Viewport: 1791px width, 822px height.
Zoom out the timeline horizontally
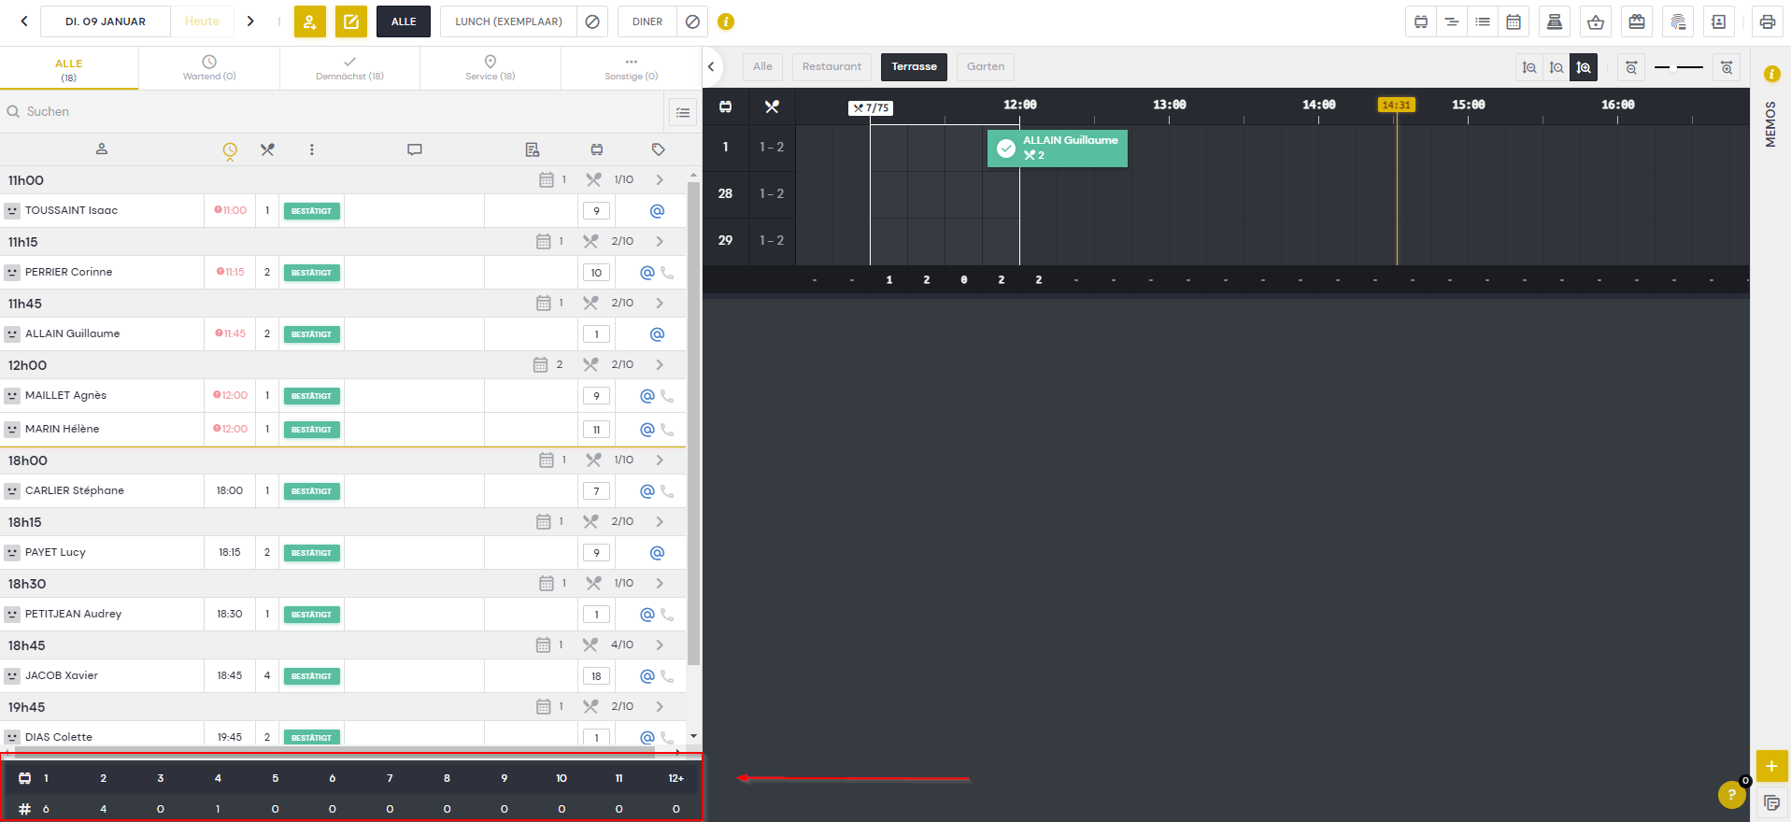click(1631, 67)
